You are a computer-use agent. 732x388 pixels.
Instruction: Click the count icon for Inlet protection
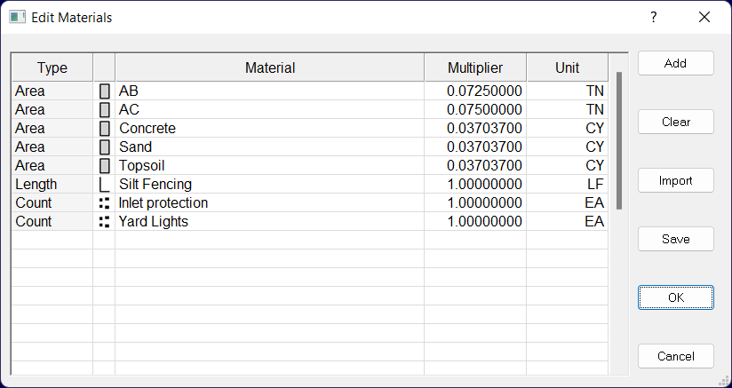[105, 203]
